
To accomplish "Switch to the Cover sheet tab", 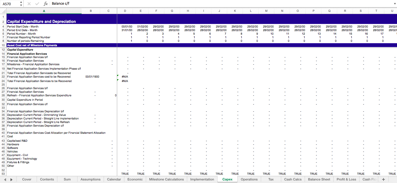I will pos(27,179).
